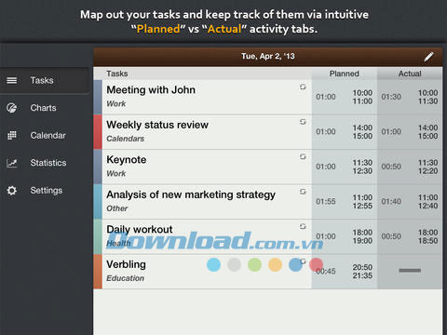Click the Other category label
Viewport: 447px width, 335px height.
117,208
